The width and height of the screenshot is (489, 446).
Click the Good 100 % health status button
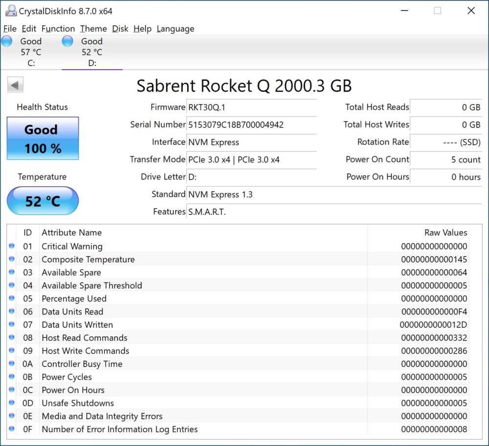pyautogui.click(x=43, y=138)
